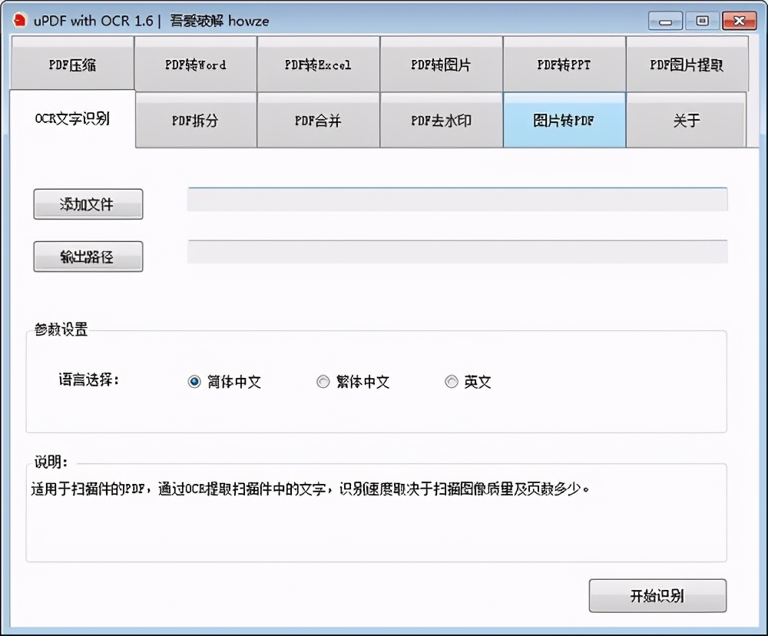768x636 pixels.
Task: Open the PDF转图片 tab
Action: [441, 65]
